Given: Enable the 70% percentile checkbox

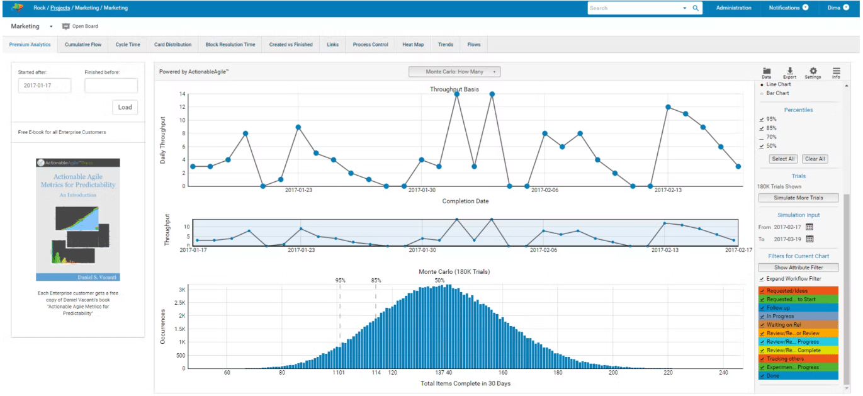Looking at the screenshot, I should [762, 137].
